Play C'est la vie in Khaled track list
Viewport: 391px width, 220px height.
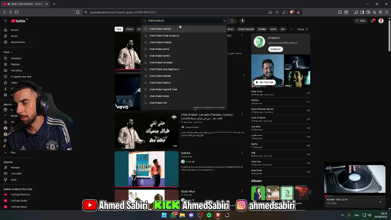click(x=281, y=93)
